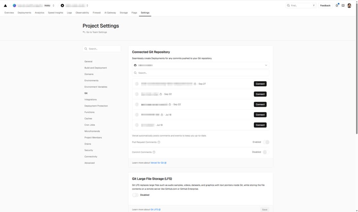Expand the Git provider dropdown
358x212 pixels.
pyautogui.click(x=266, y=65)
